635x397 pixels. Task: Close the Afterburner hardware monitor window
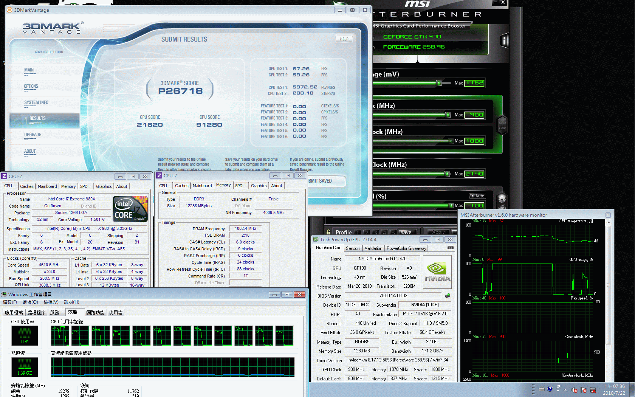tap(608, 215)
